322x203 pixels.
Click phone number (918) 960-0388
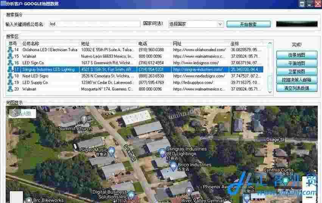click(x=151, y=50)
